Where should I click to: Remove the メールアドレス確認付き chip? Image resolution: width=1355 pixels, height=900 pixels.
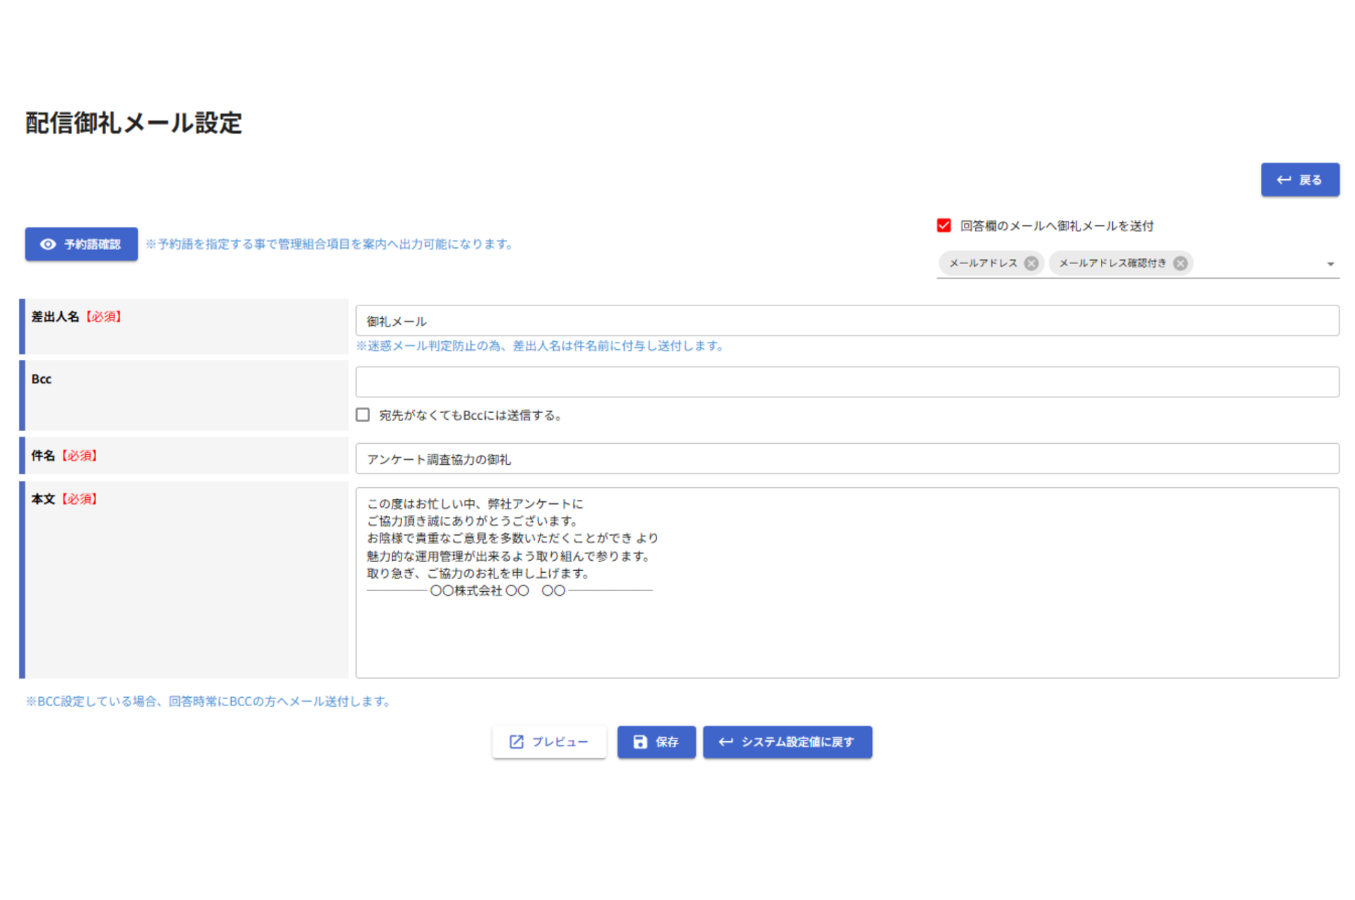(1180, 263)
